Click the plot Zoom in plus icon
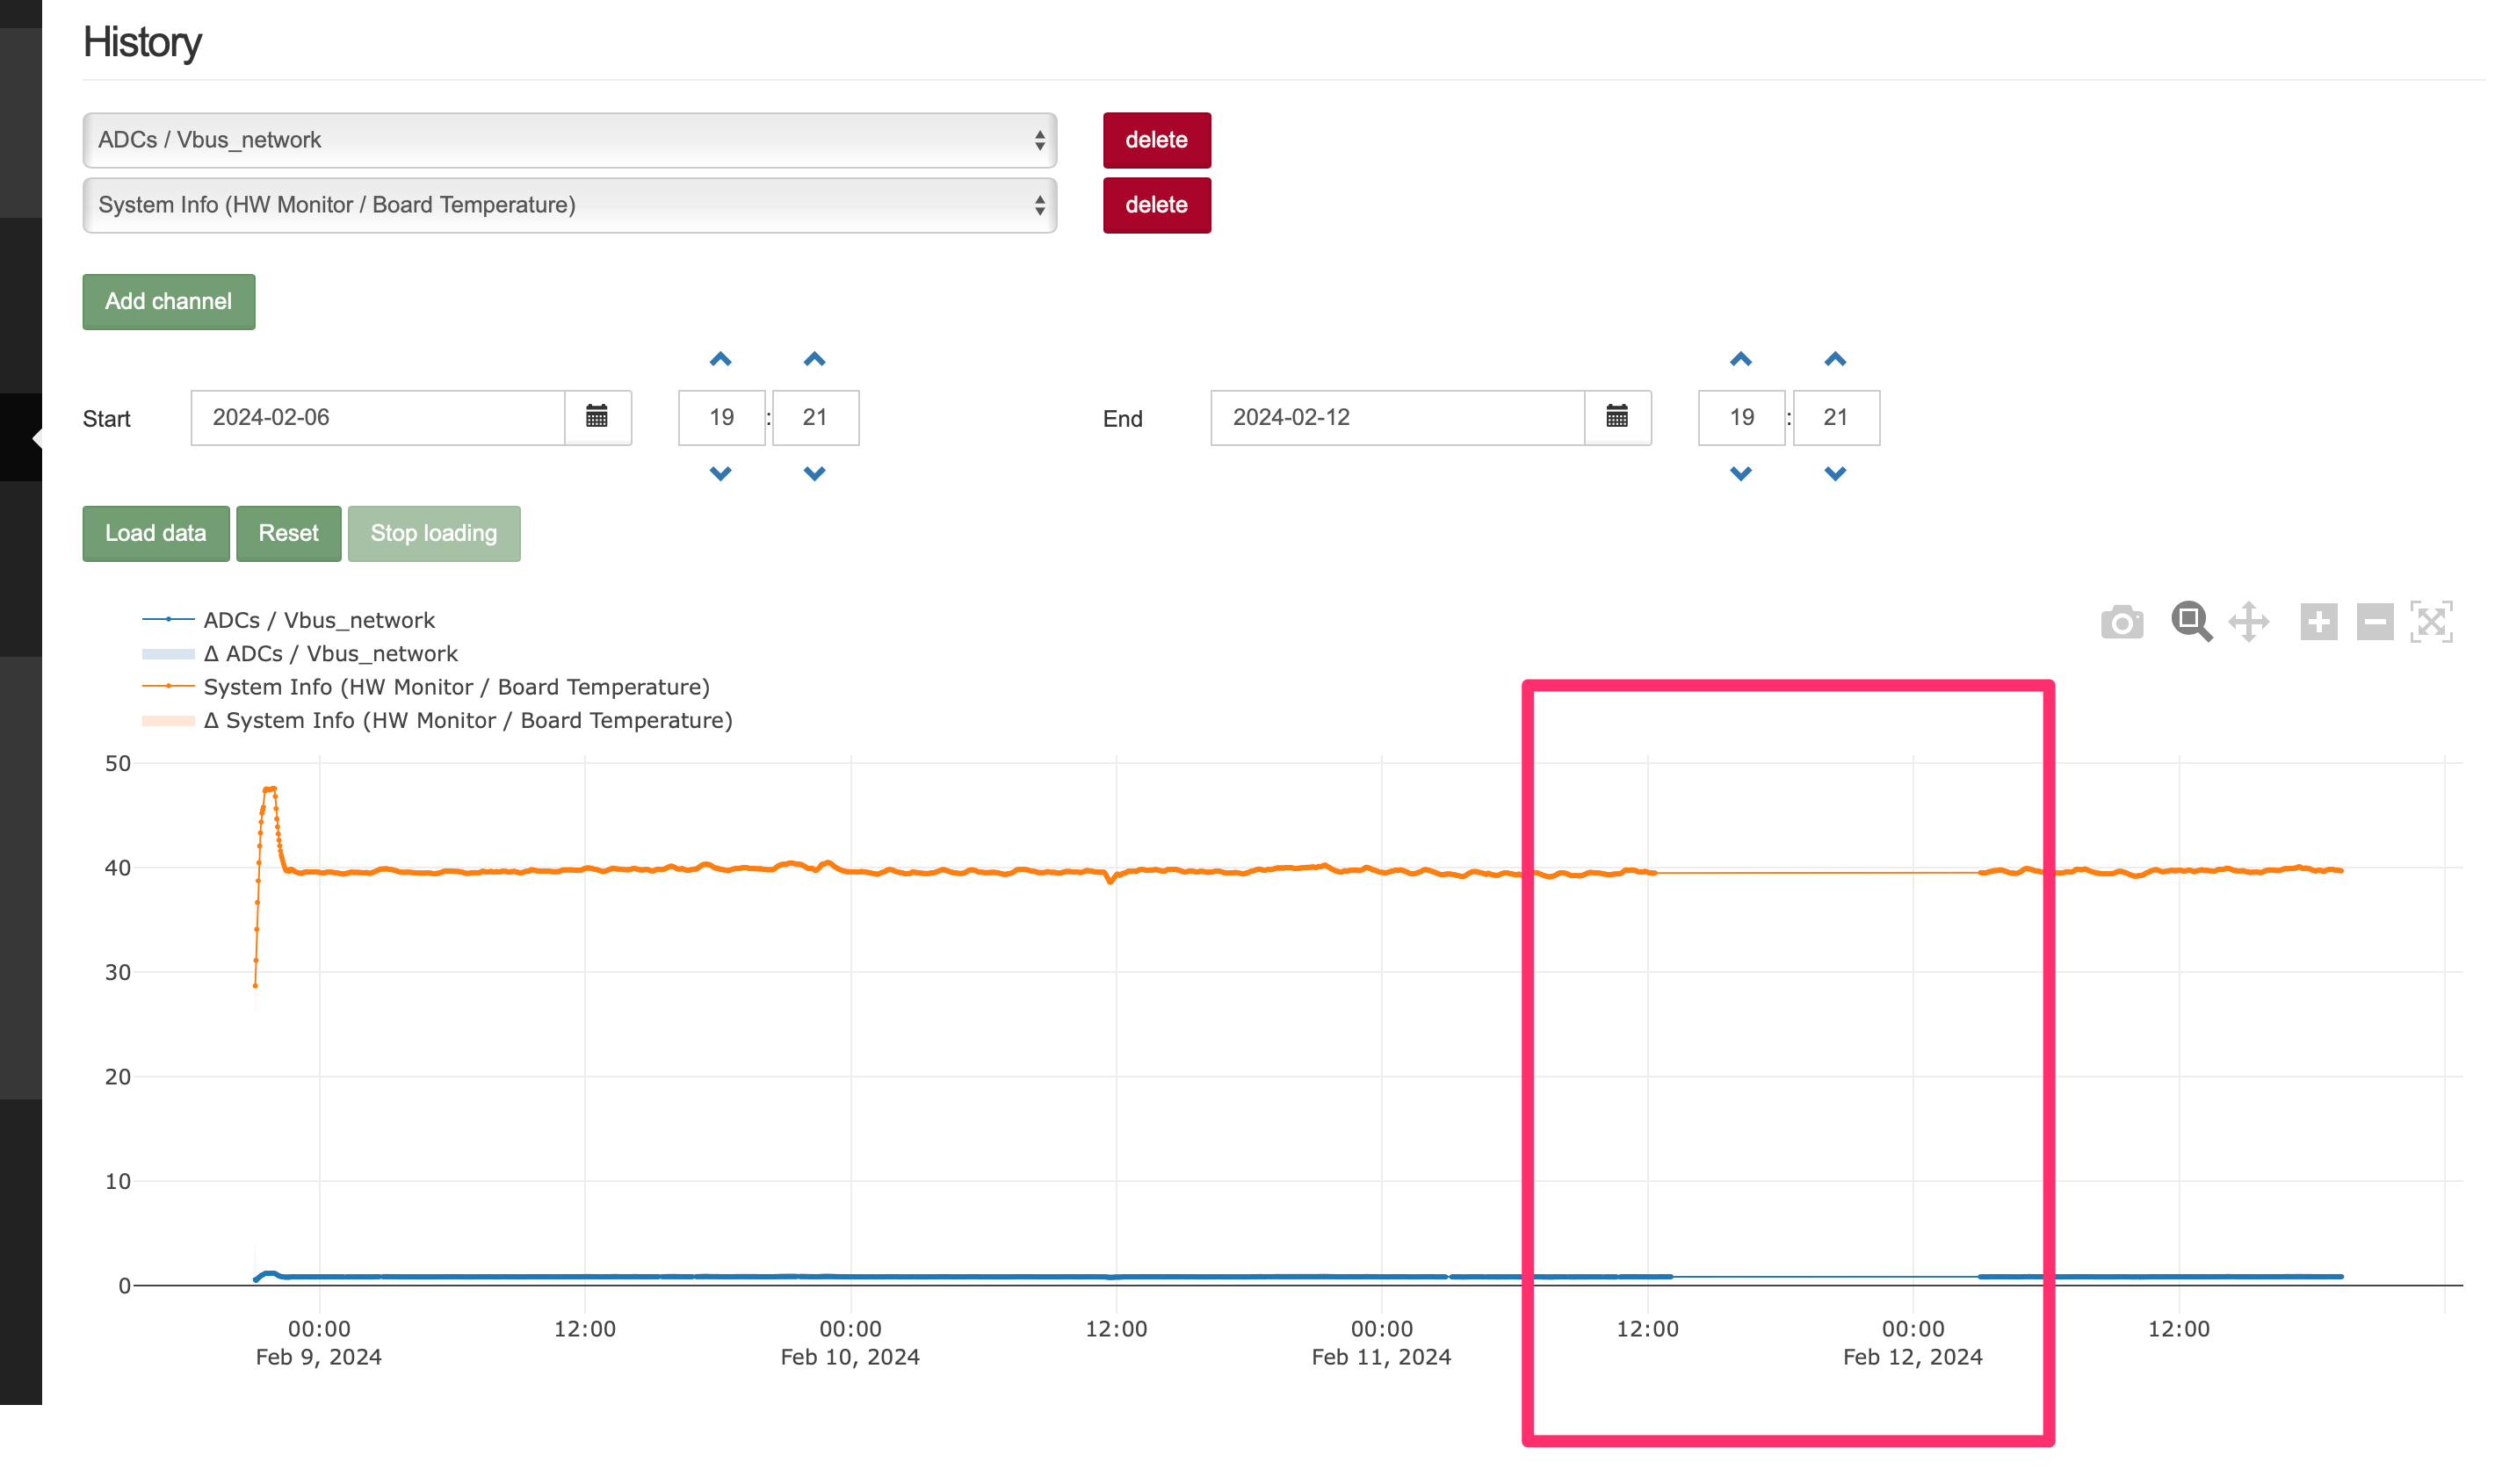The height and width of the screenshot is (1484, 2502). tap(2318, 622)
